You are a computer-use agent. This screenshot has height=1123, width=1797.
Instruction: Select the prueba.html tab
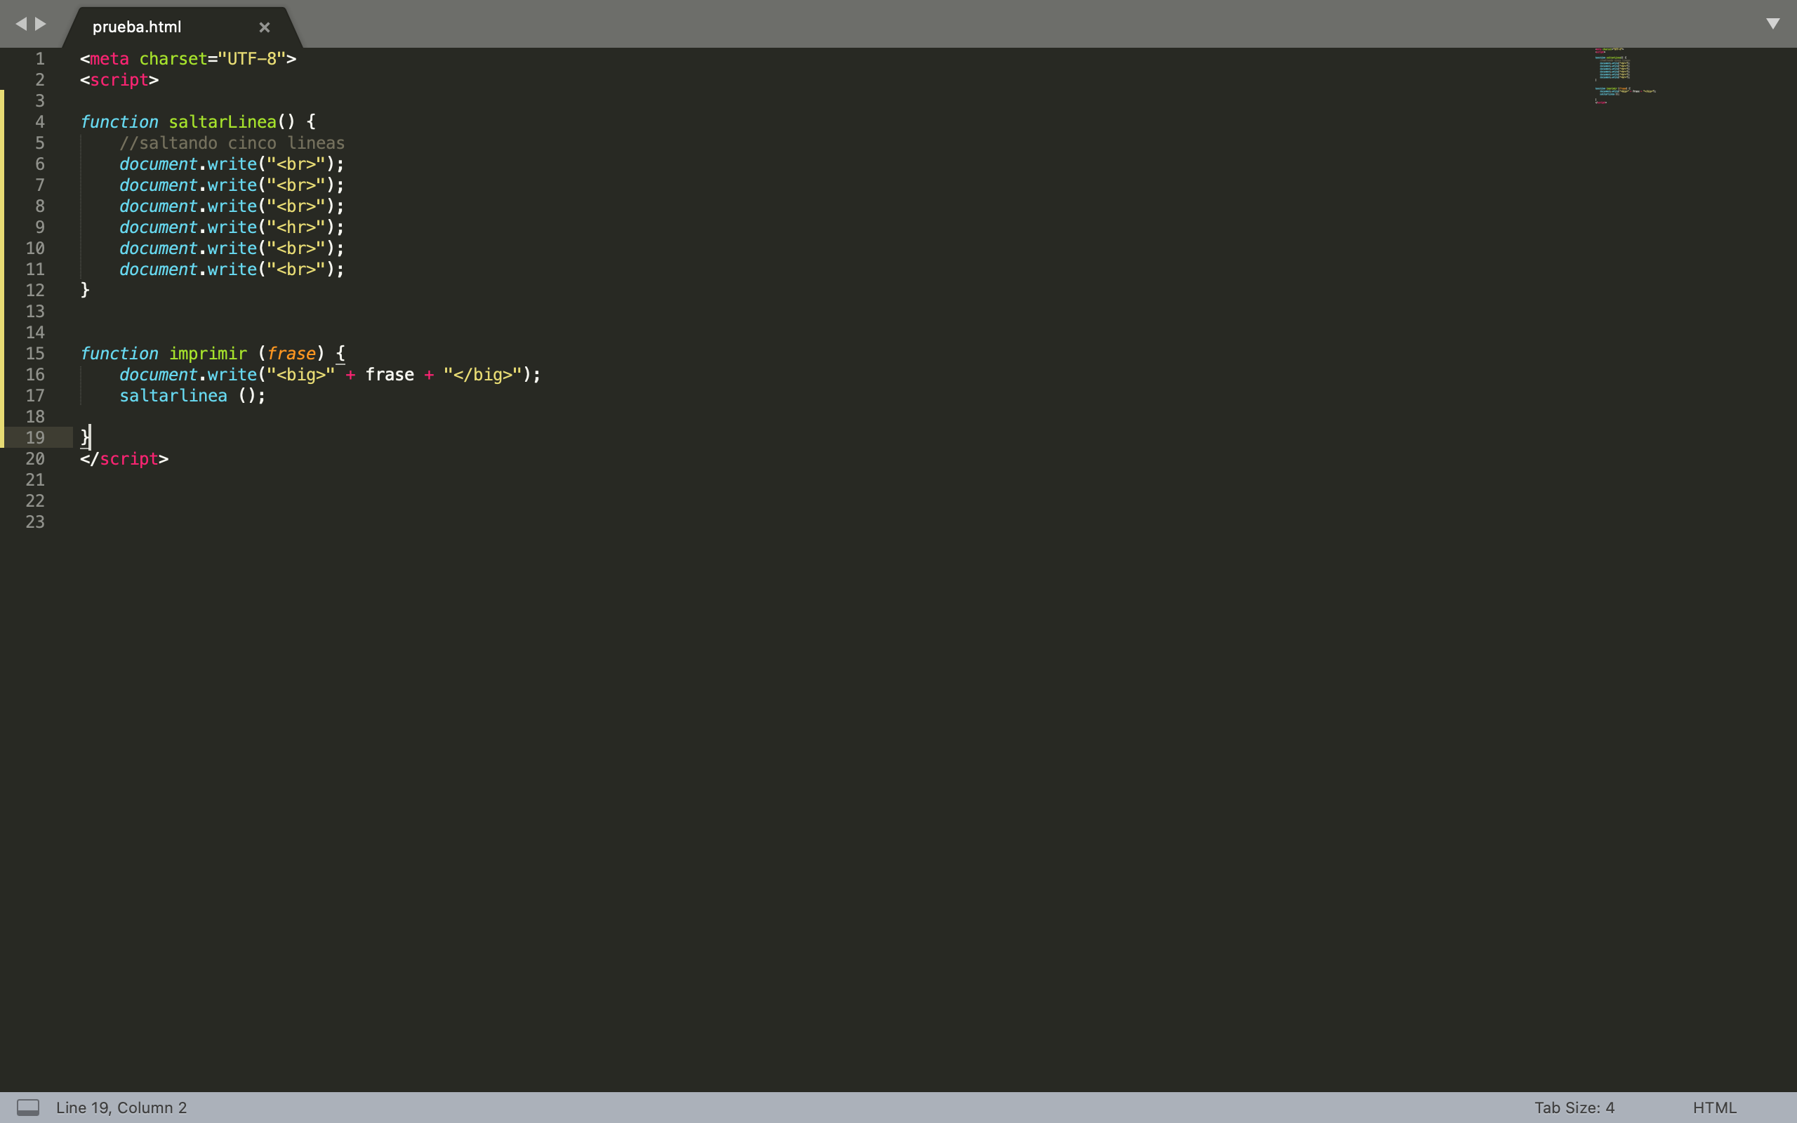click(x=182, y=27)
